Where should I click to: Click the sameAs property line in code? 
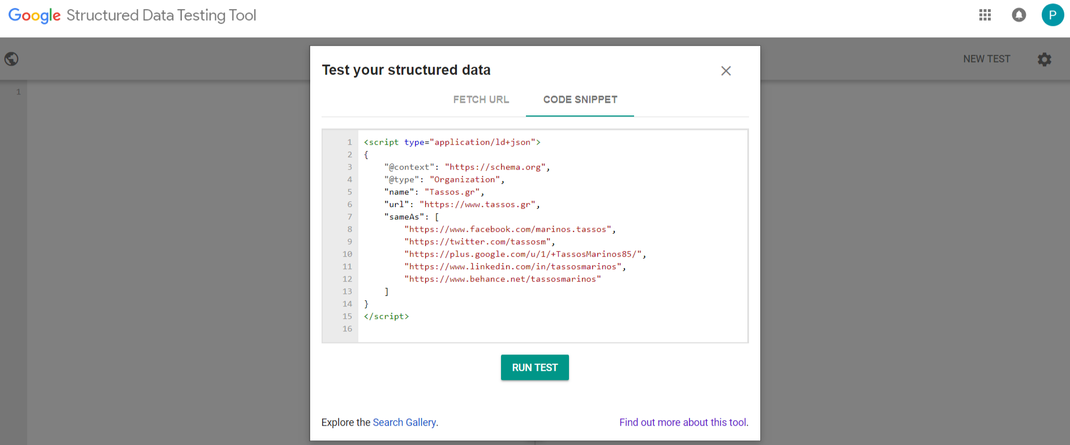click(x=412, y=217)
